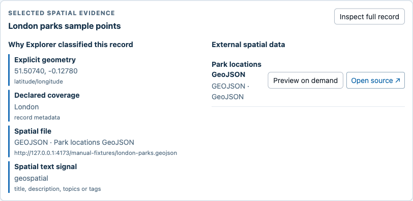Select the London parks sample points title

tap(65, 26)
